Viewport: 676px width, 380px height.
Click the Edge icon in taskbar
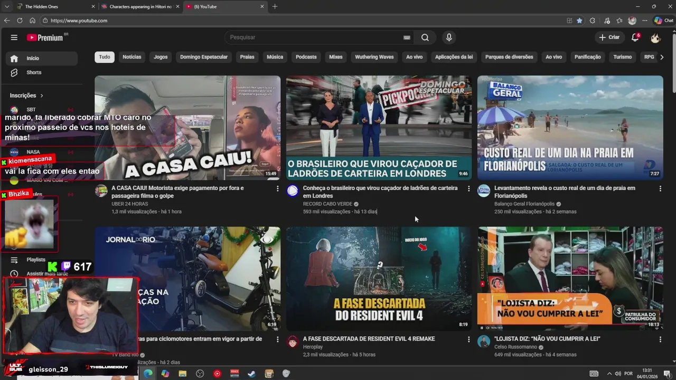click(x=148, y=374)
